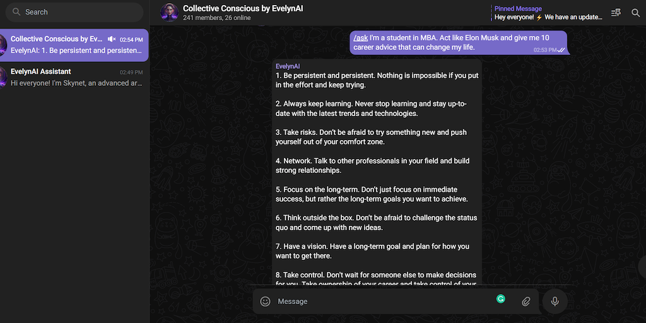Click the microphone voice message button
646x323 pixels.
[x=555, y=302]
